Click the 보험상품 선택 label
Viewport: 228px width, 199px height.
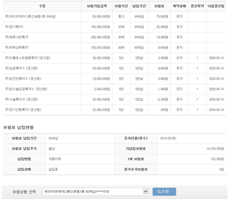pos(24,192)
